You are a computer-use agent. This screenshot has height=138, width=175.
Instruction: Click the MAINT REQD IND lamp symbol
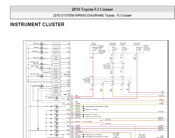coord(42,68)
